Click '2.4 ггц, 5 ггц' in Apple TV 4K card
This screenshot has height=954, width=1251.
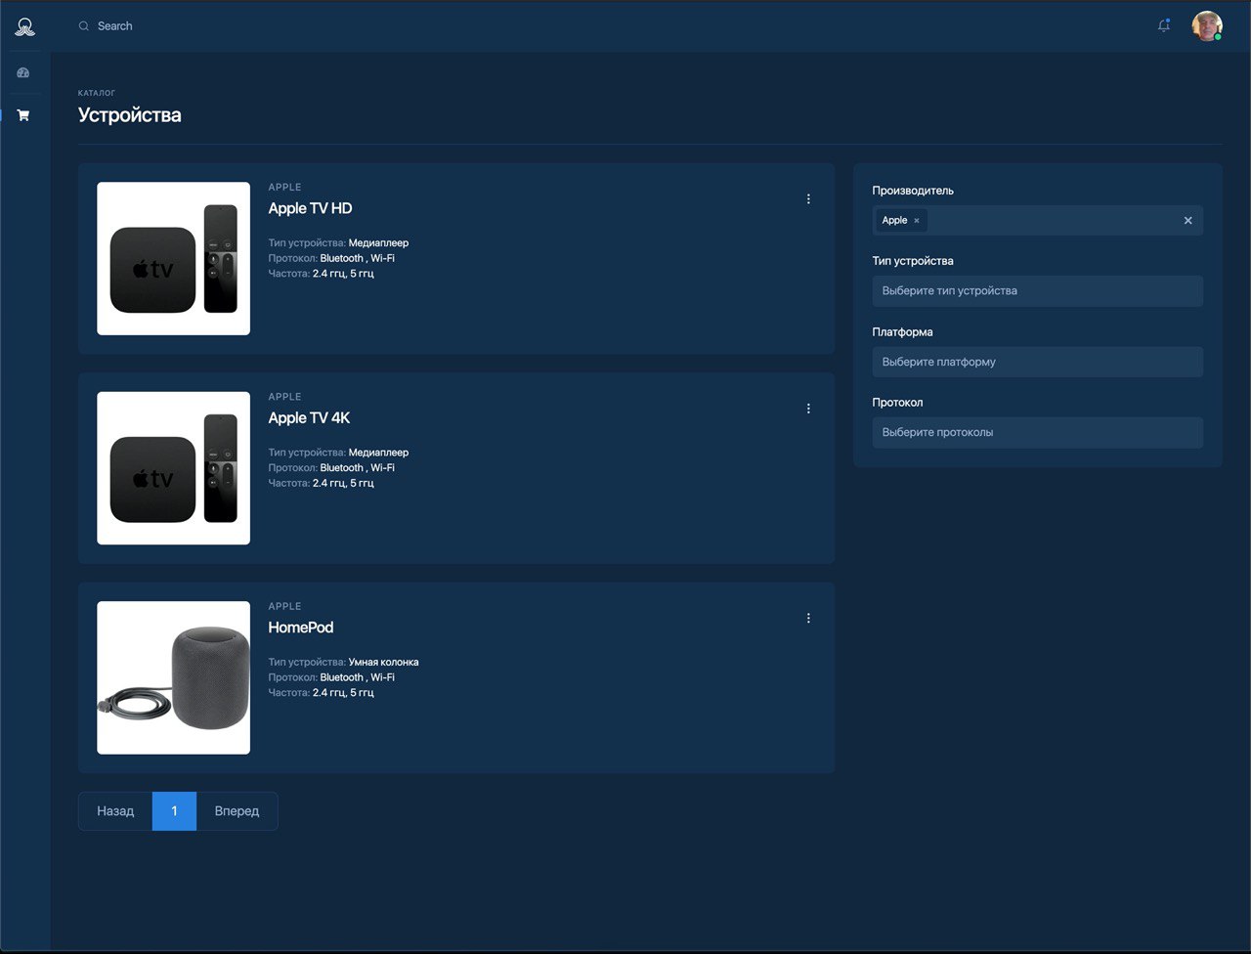[x=343, y=483]
